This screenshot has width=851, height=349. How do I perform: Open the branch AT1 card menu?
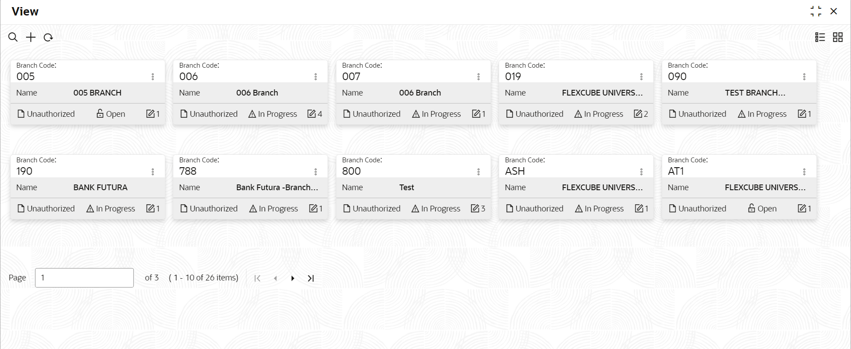(804, 172)
